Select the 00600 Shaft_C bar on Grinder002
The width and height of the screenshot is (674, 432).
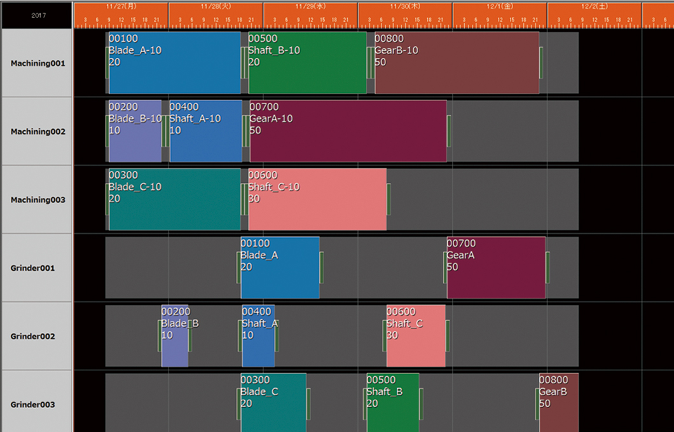tap(415, 335)
